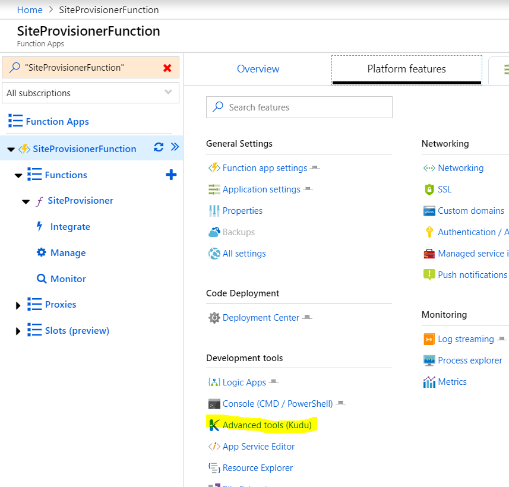The width and height of the screenshot is (509, 487).
Task: Click the App Service Editor code icon
Action: pyautogui.click(x=214, y=447)
